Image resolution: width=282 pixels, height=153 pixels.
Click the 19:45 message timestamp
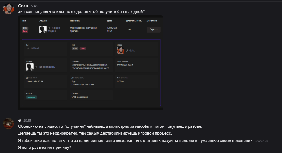(34, 6)
